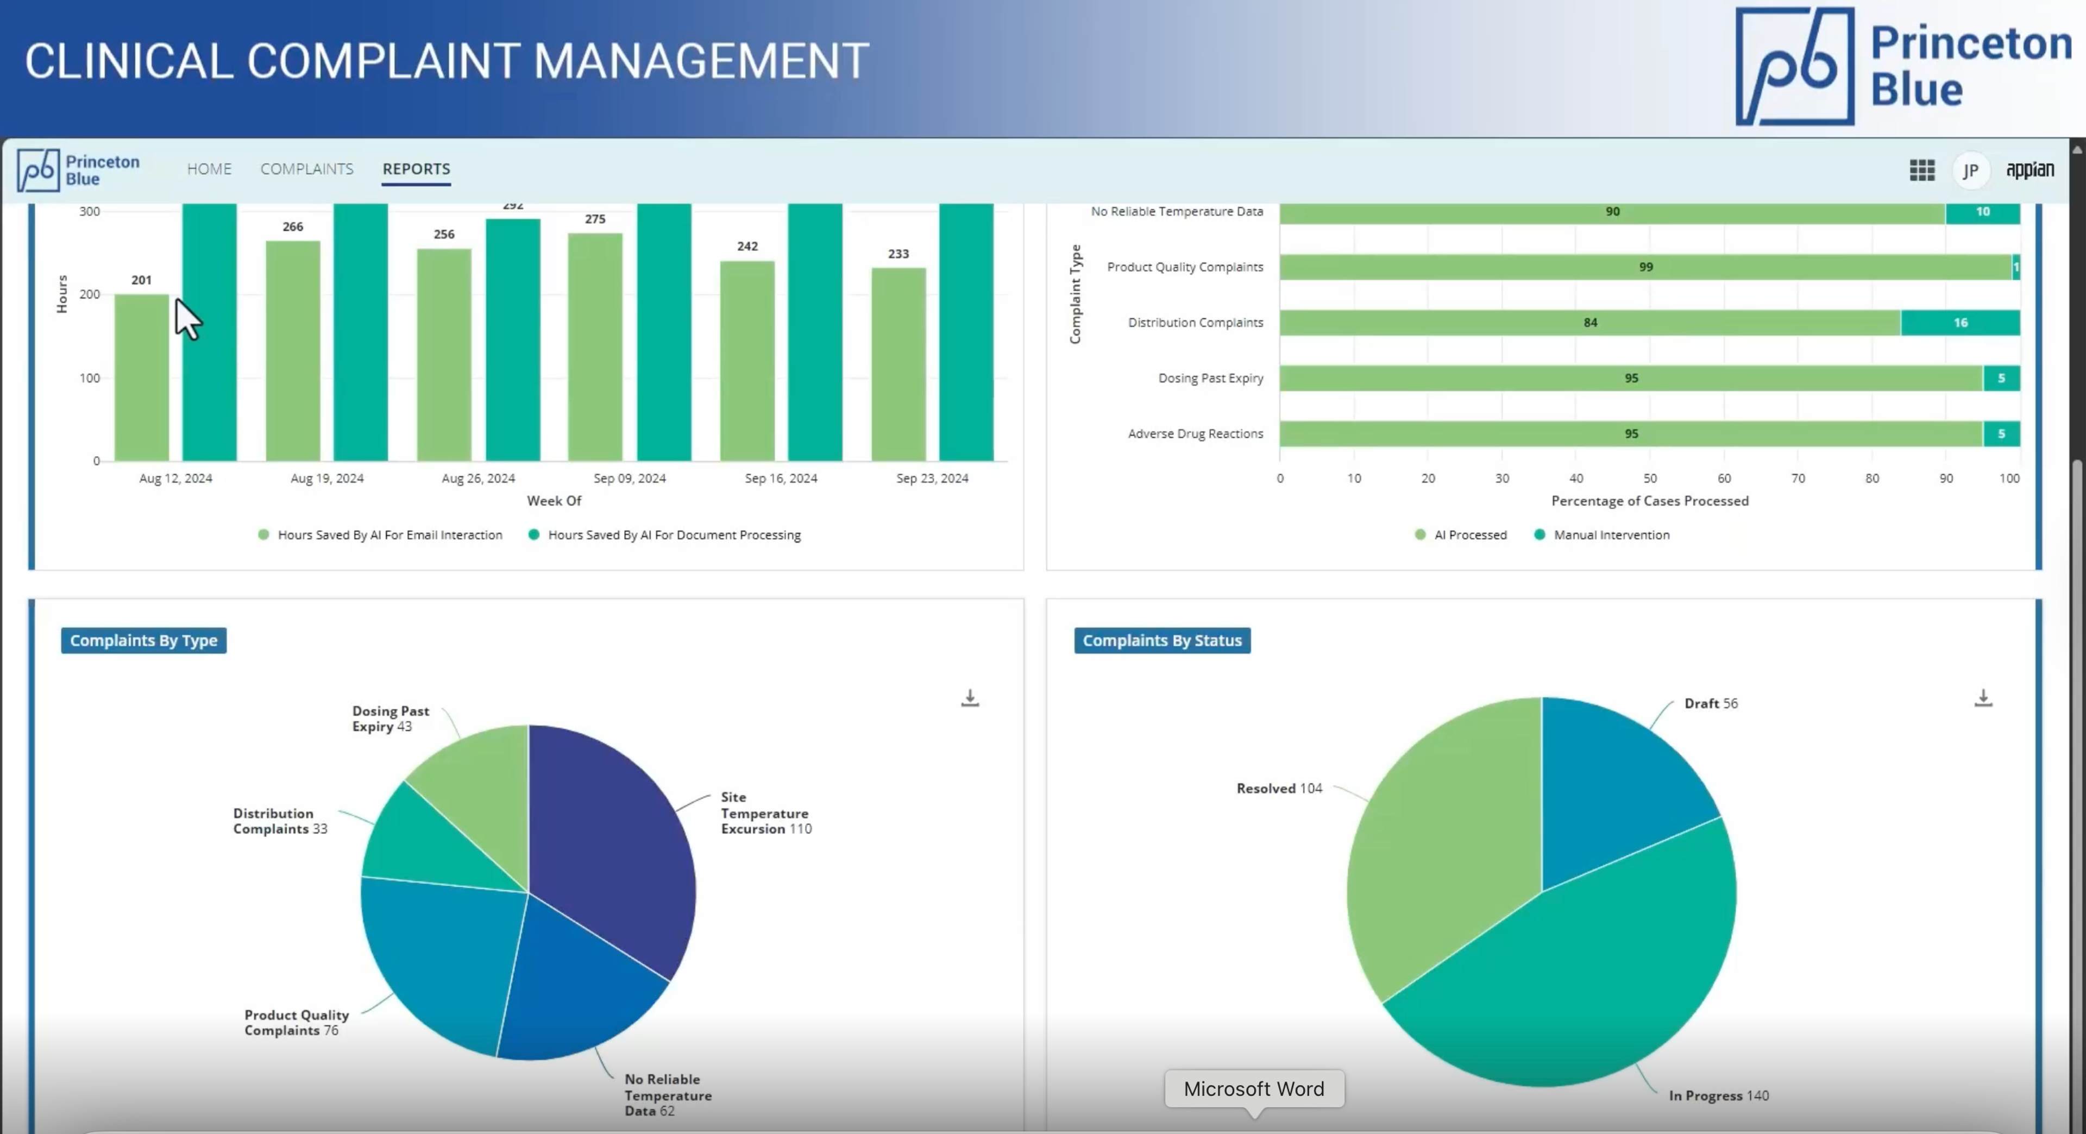Open the COMPLAINTS tab
The width and height of the screenshot is (2086, 1134).
click(x=307, y=168)
